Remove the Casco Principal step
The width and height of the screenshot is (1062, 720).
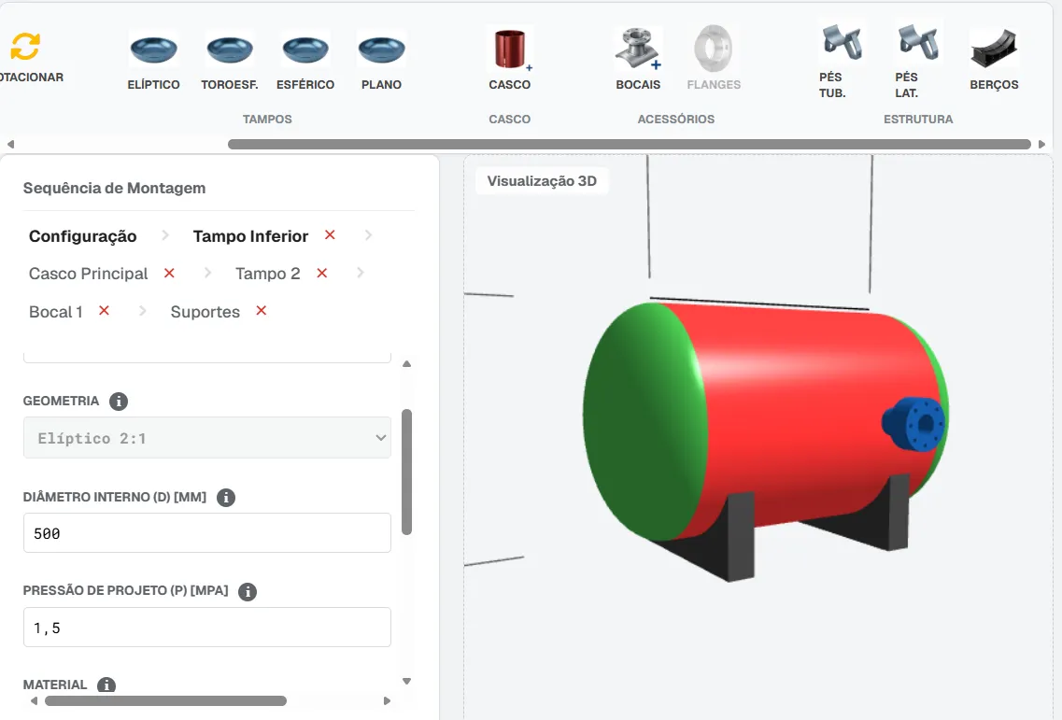click(169, 273)
